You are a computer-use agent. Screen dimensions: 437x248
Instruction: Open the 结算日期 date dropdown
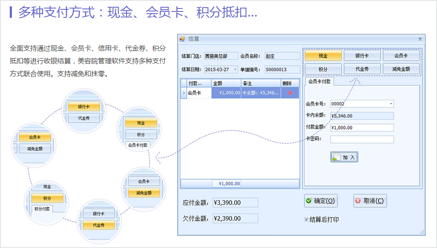click(235, 70)
